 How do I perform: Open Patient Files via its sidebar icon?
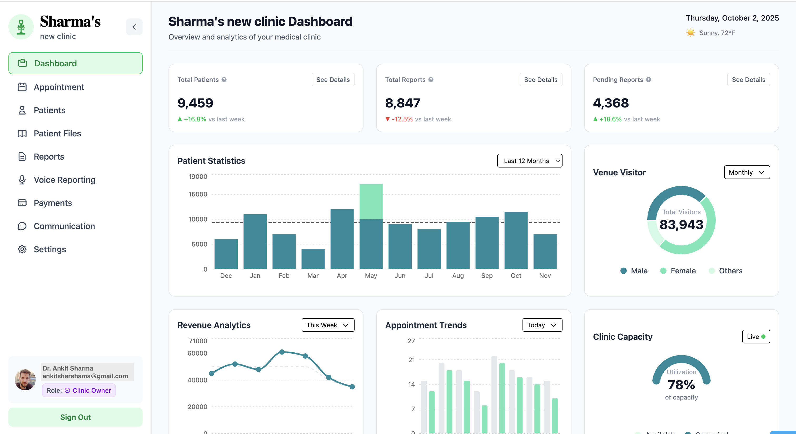(22, 133)
